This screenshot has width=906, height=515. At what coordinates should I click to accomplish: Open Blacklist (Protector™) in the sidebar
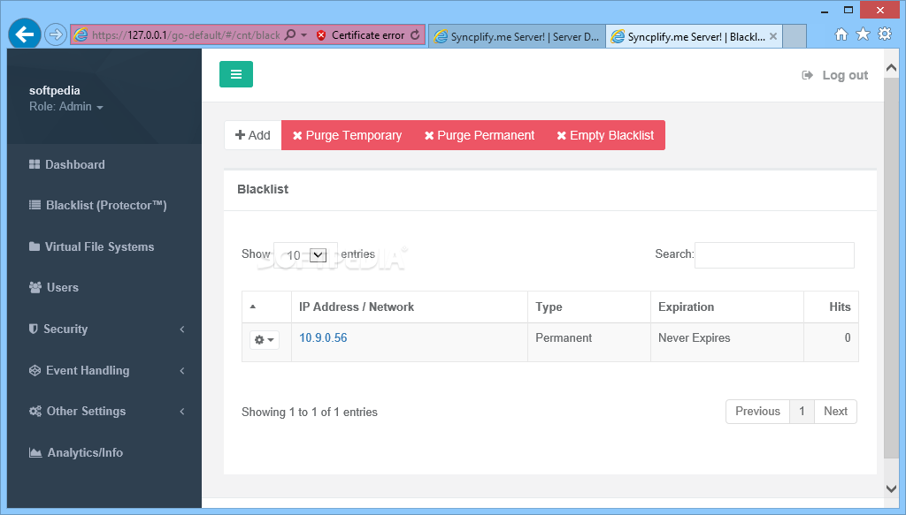97,205
